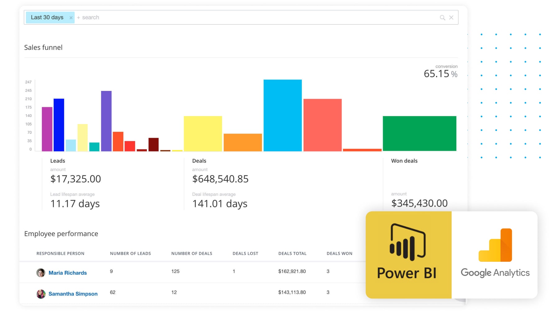Click the purple bar in Leads section
559x316 pixels.
click(x=106, y=121)
